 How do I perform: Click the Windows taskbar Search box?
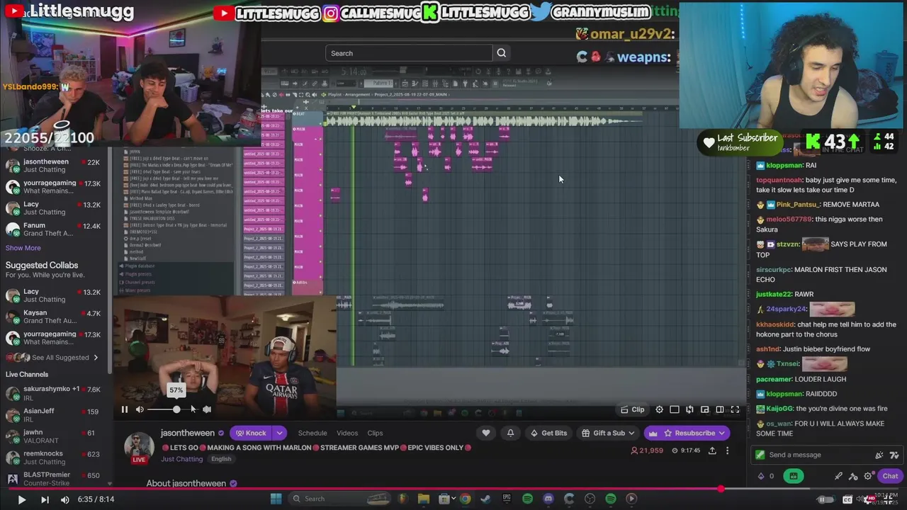(339, 499)
